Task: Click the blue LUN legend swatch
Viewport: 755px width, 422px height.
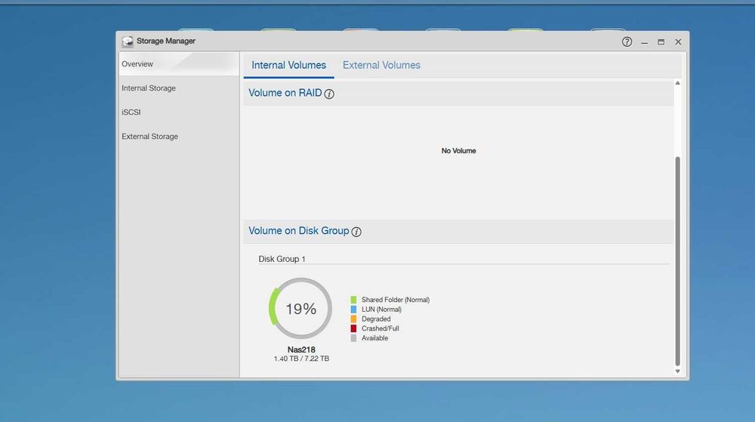Action: 353,310
